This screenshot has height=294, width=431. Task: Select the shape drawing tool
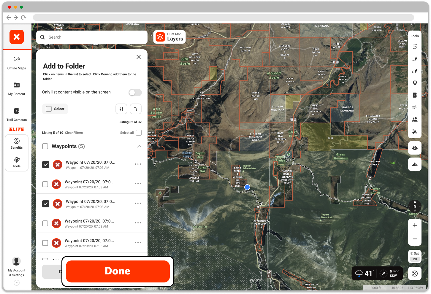click(415, 71)
